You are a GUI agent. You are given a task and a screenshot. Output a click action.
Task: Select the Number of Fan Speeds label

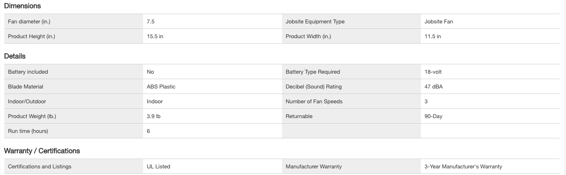(314, 102)
